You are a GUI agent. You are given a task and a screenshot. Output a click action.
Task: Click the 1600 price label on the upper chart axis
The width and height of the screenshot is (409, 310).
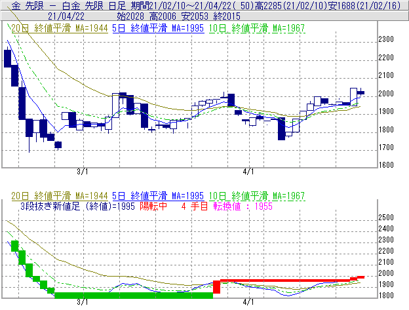click(386, 165)
